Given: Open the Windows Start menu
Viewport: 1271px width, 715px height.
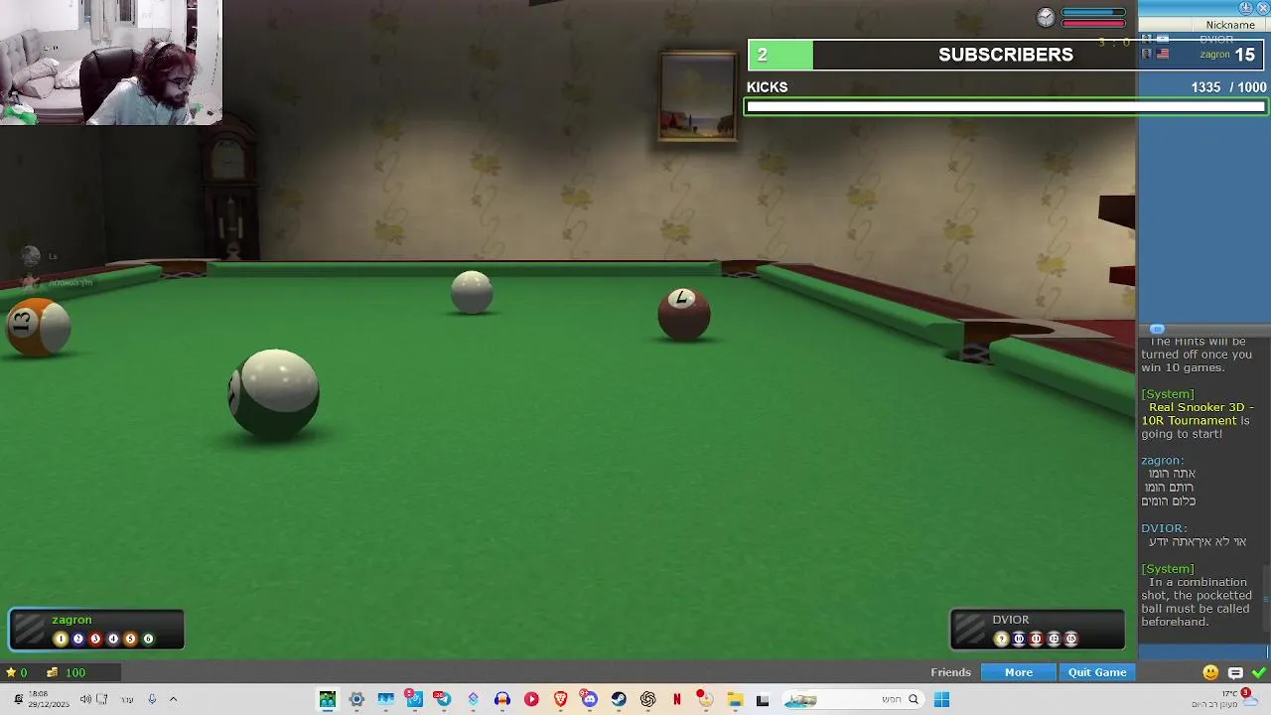Looking at the screenshot, I should [941, 699].
